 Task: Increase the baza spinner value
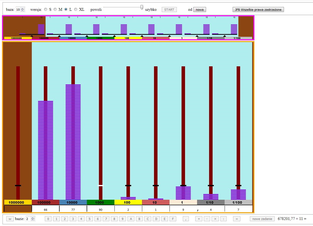pyautogui.click(x=23, y=9)
